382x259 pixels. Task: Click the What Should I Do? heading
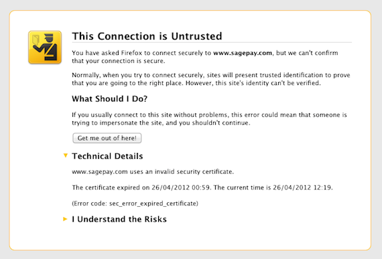pyautogui.click(x=110, y=99)
